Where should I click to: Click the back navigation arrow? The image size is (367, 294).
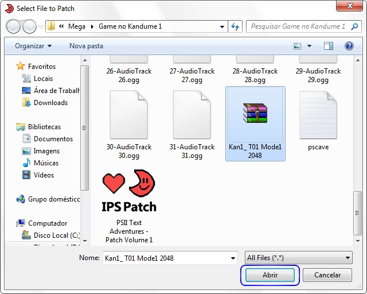tap(13, 26)
